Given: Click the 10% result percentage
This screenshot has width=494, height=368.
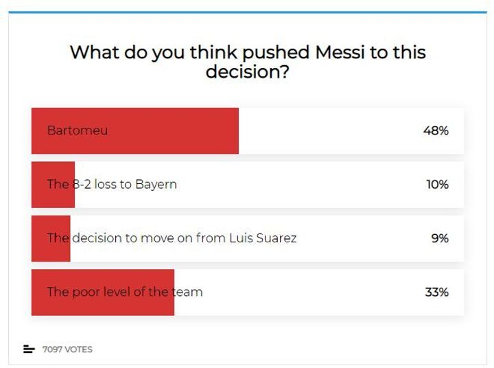Looking at the screenshot, I should coord(436,184).
